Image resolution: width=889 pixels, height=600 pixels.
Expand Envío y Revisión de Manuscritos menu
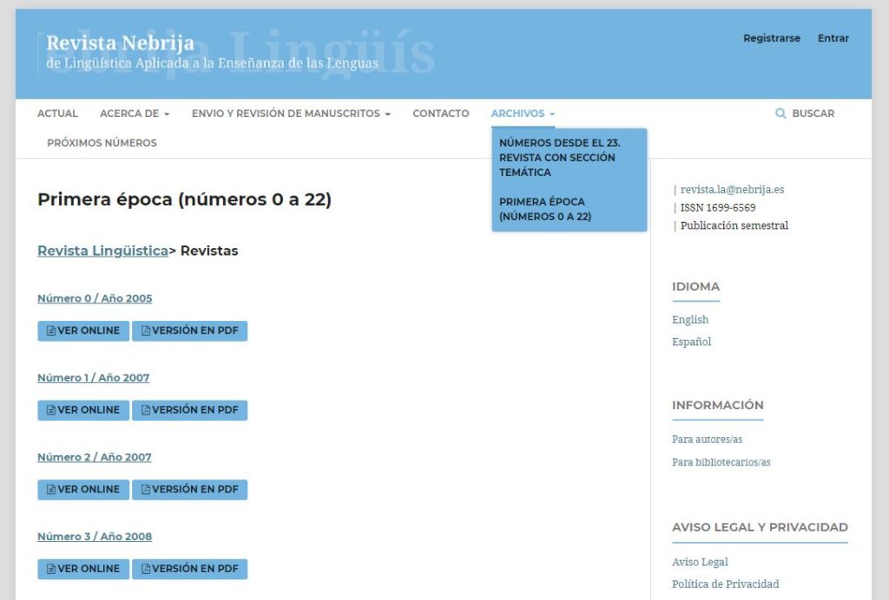291,114
